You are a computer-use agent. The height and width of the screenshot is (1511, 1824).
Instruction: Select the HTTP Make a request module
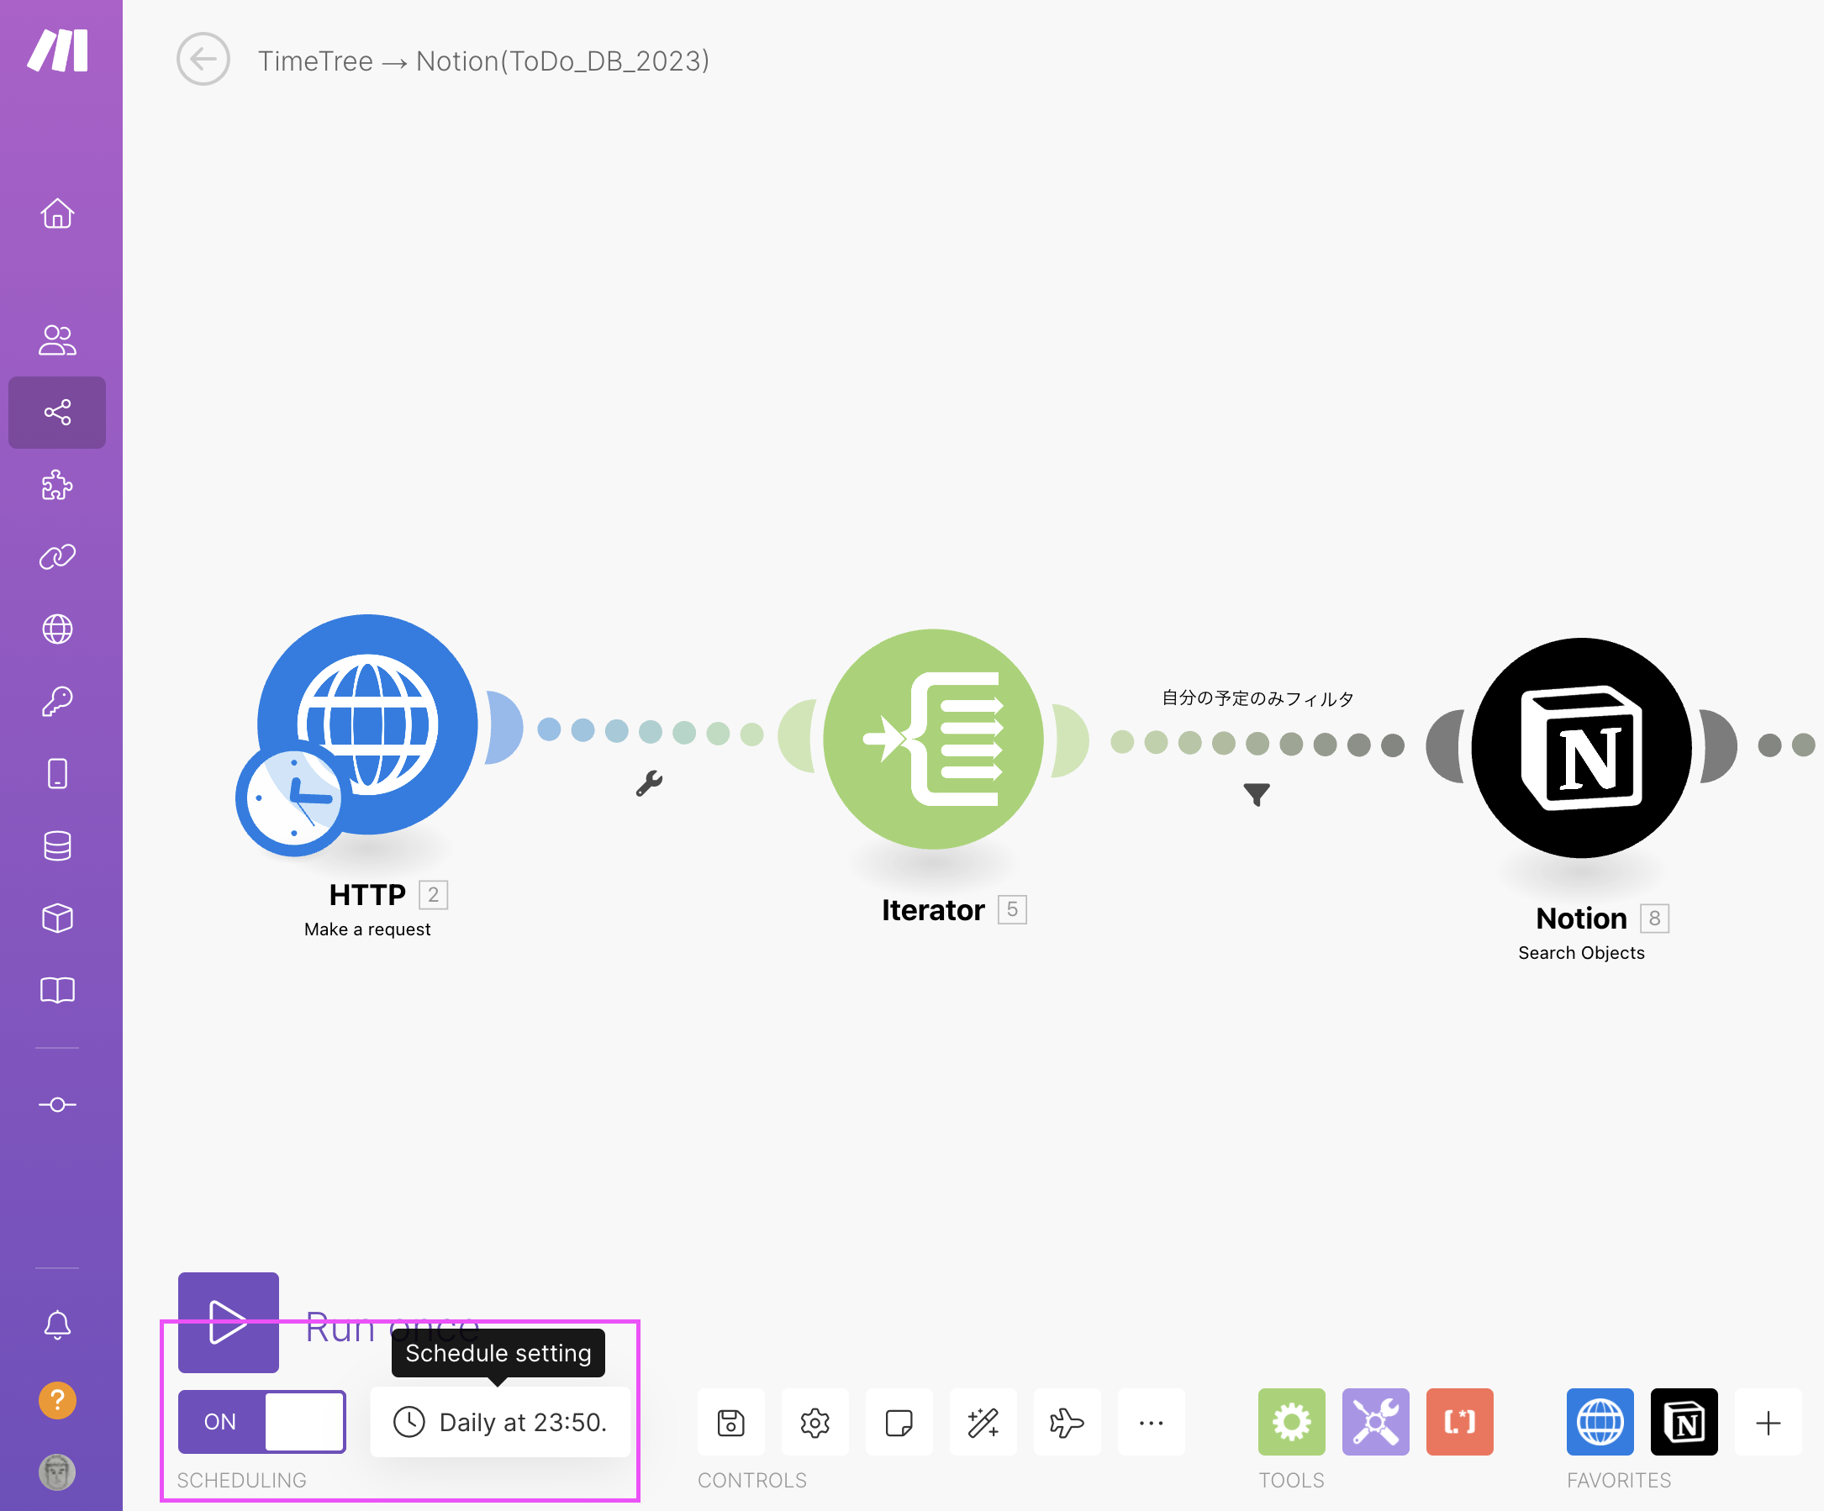(367, 725)
